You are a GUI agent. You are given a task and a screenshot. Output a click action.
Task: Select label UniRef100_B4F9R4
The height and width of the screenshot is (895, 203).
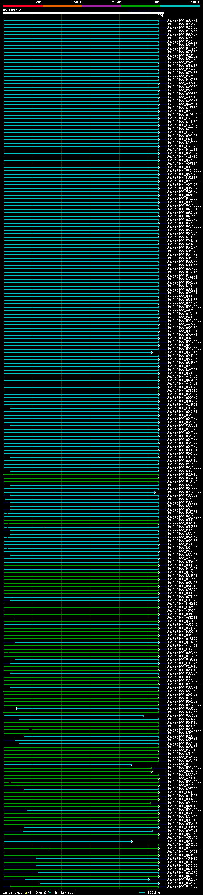(182, 48)
